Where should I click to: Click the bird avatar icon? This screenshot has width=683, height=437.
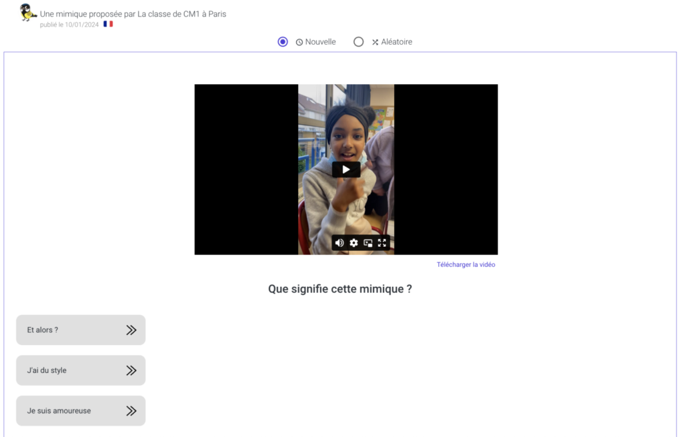pos(28,12)
